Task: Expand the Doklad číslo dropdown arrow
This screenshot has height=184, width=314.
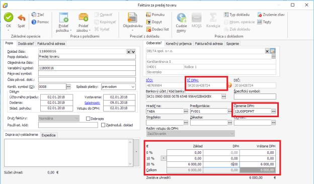Action: 133,52
